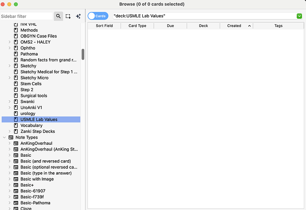Click the Created column header
Viewport: 306px width, 210px height.
click(234, 26)
